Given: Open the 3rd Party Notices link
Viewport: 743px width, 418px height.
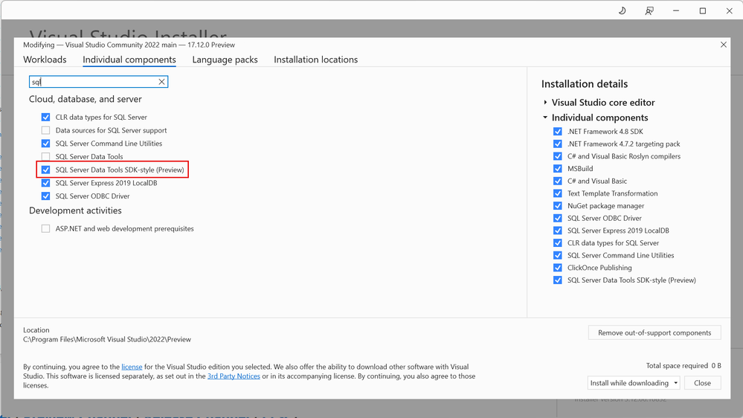Looking at the screenshot, I should (234, 376).
